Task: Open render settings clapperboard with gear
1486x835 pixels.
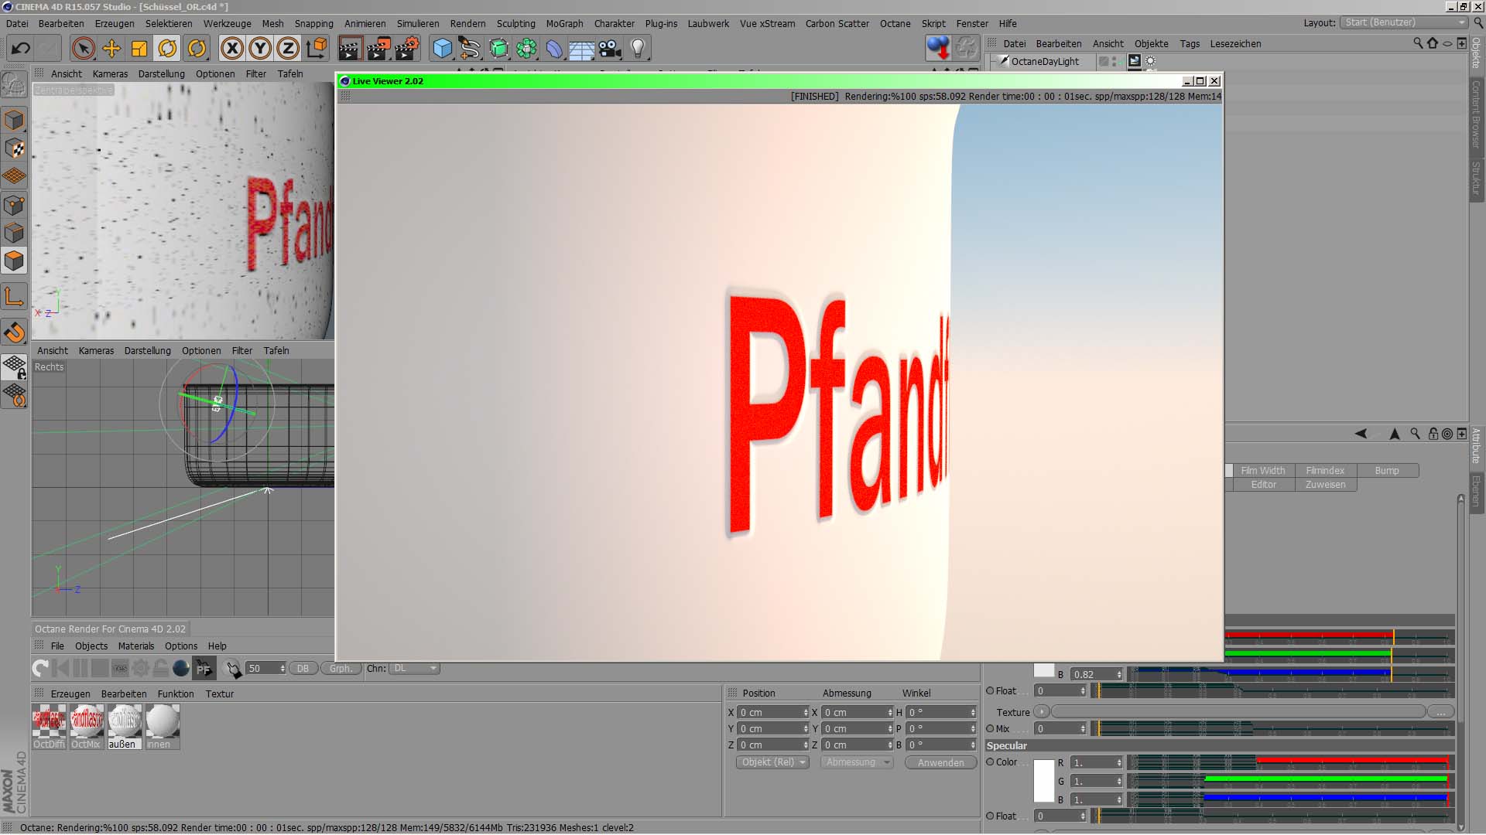Action: point(408,49)
